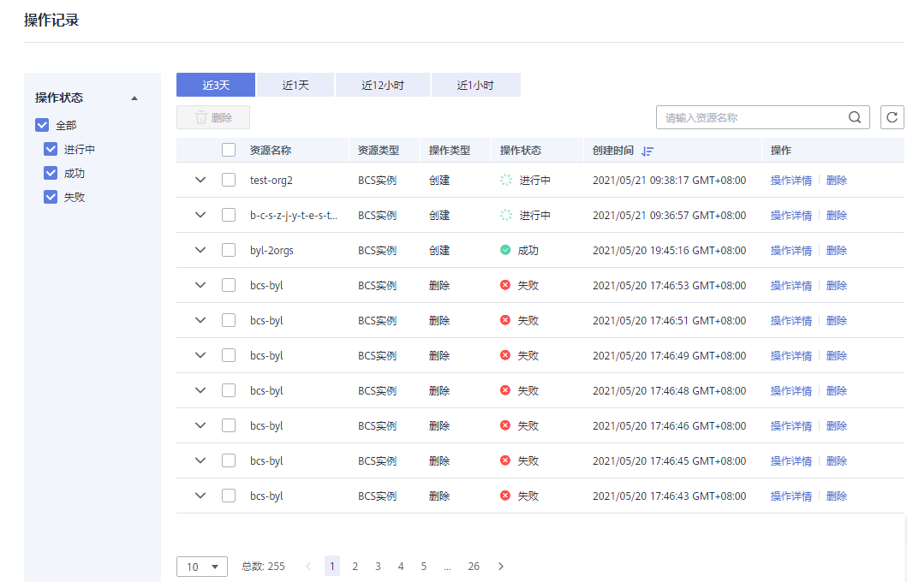Click the 创建时间 column header
Image resolution: width=907 pixels, height=582 pixels.
pyautogui.click(x=612, y=151)
